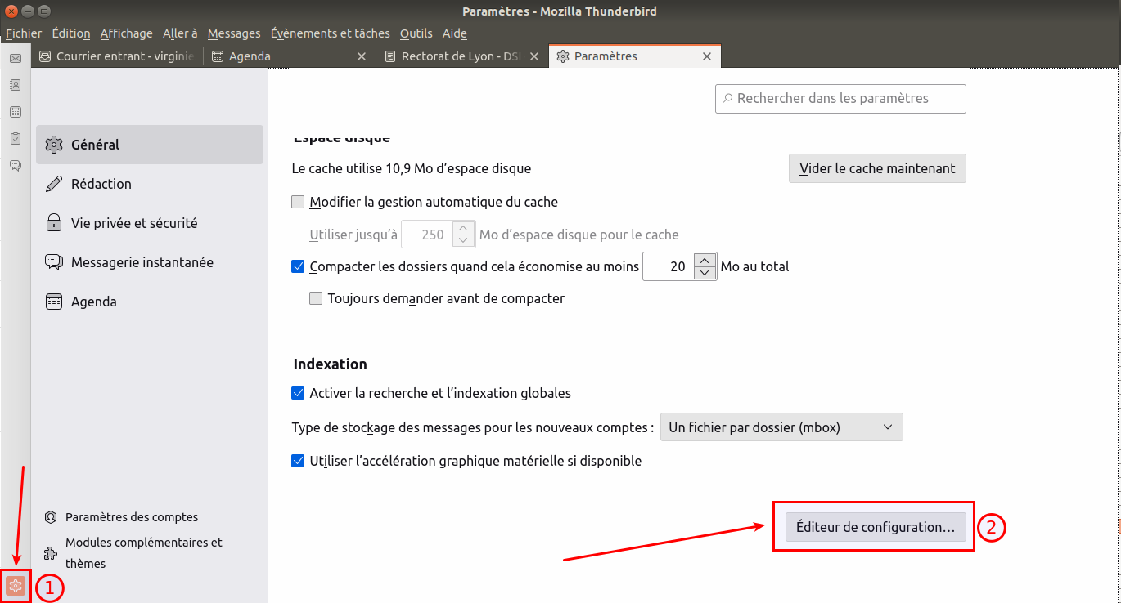Image resolution: width=1121 pixels, height=603 pixels.
Task: Click the settings gear at sidebar bottom
Action: [15, 586]
